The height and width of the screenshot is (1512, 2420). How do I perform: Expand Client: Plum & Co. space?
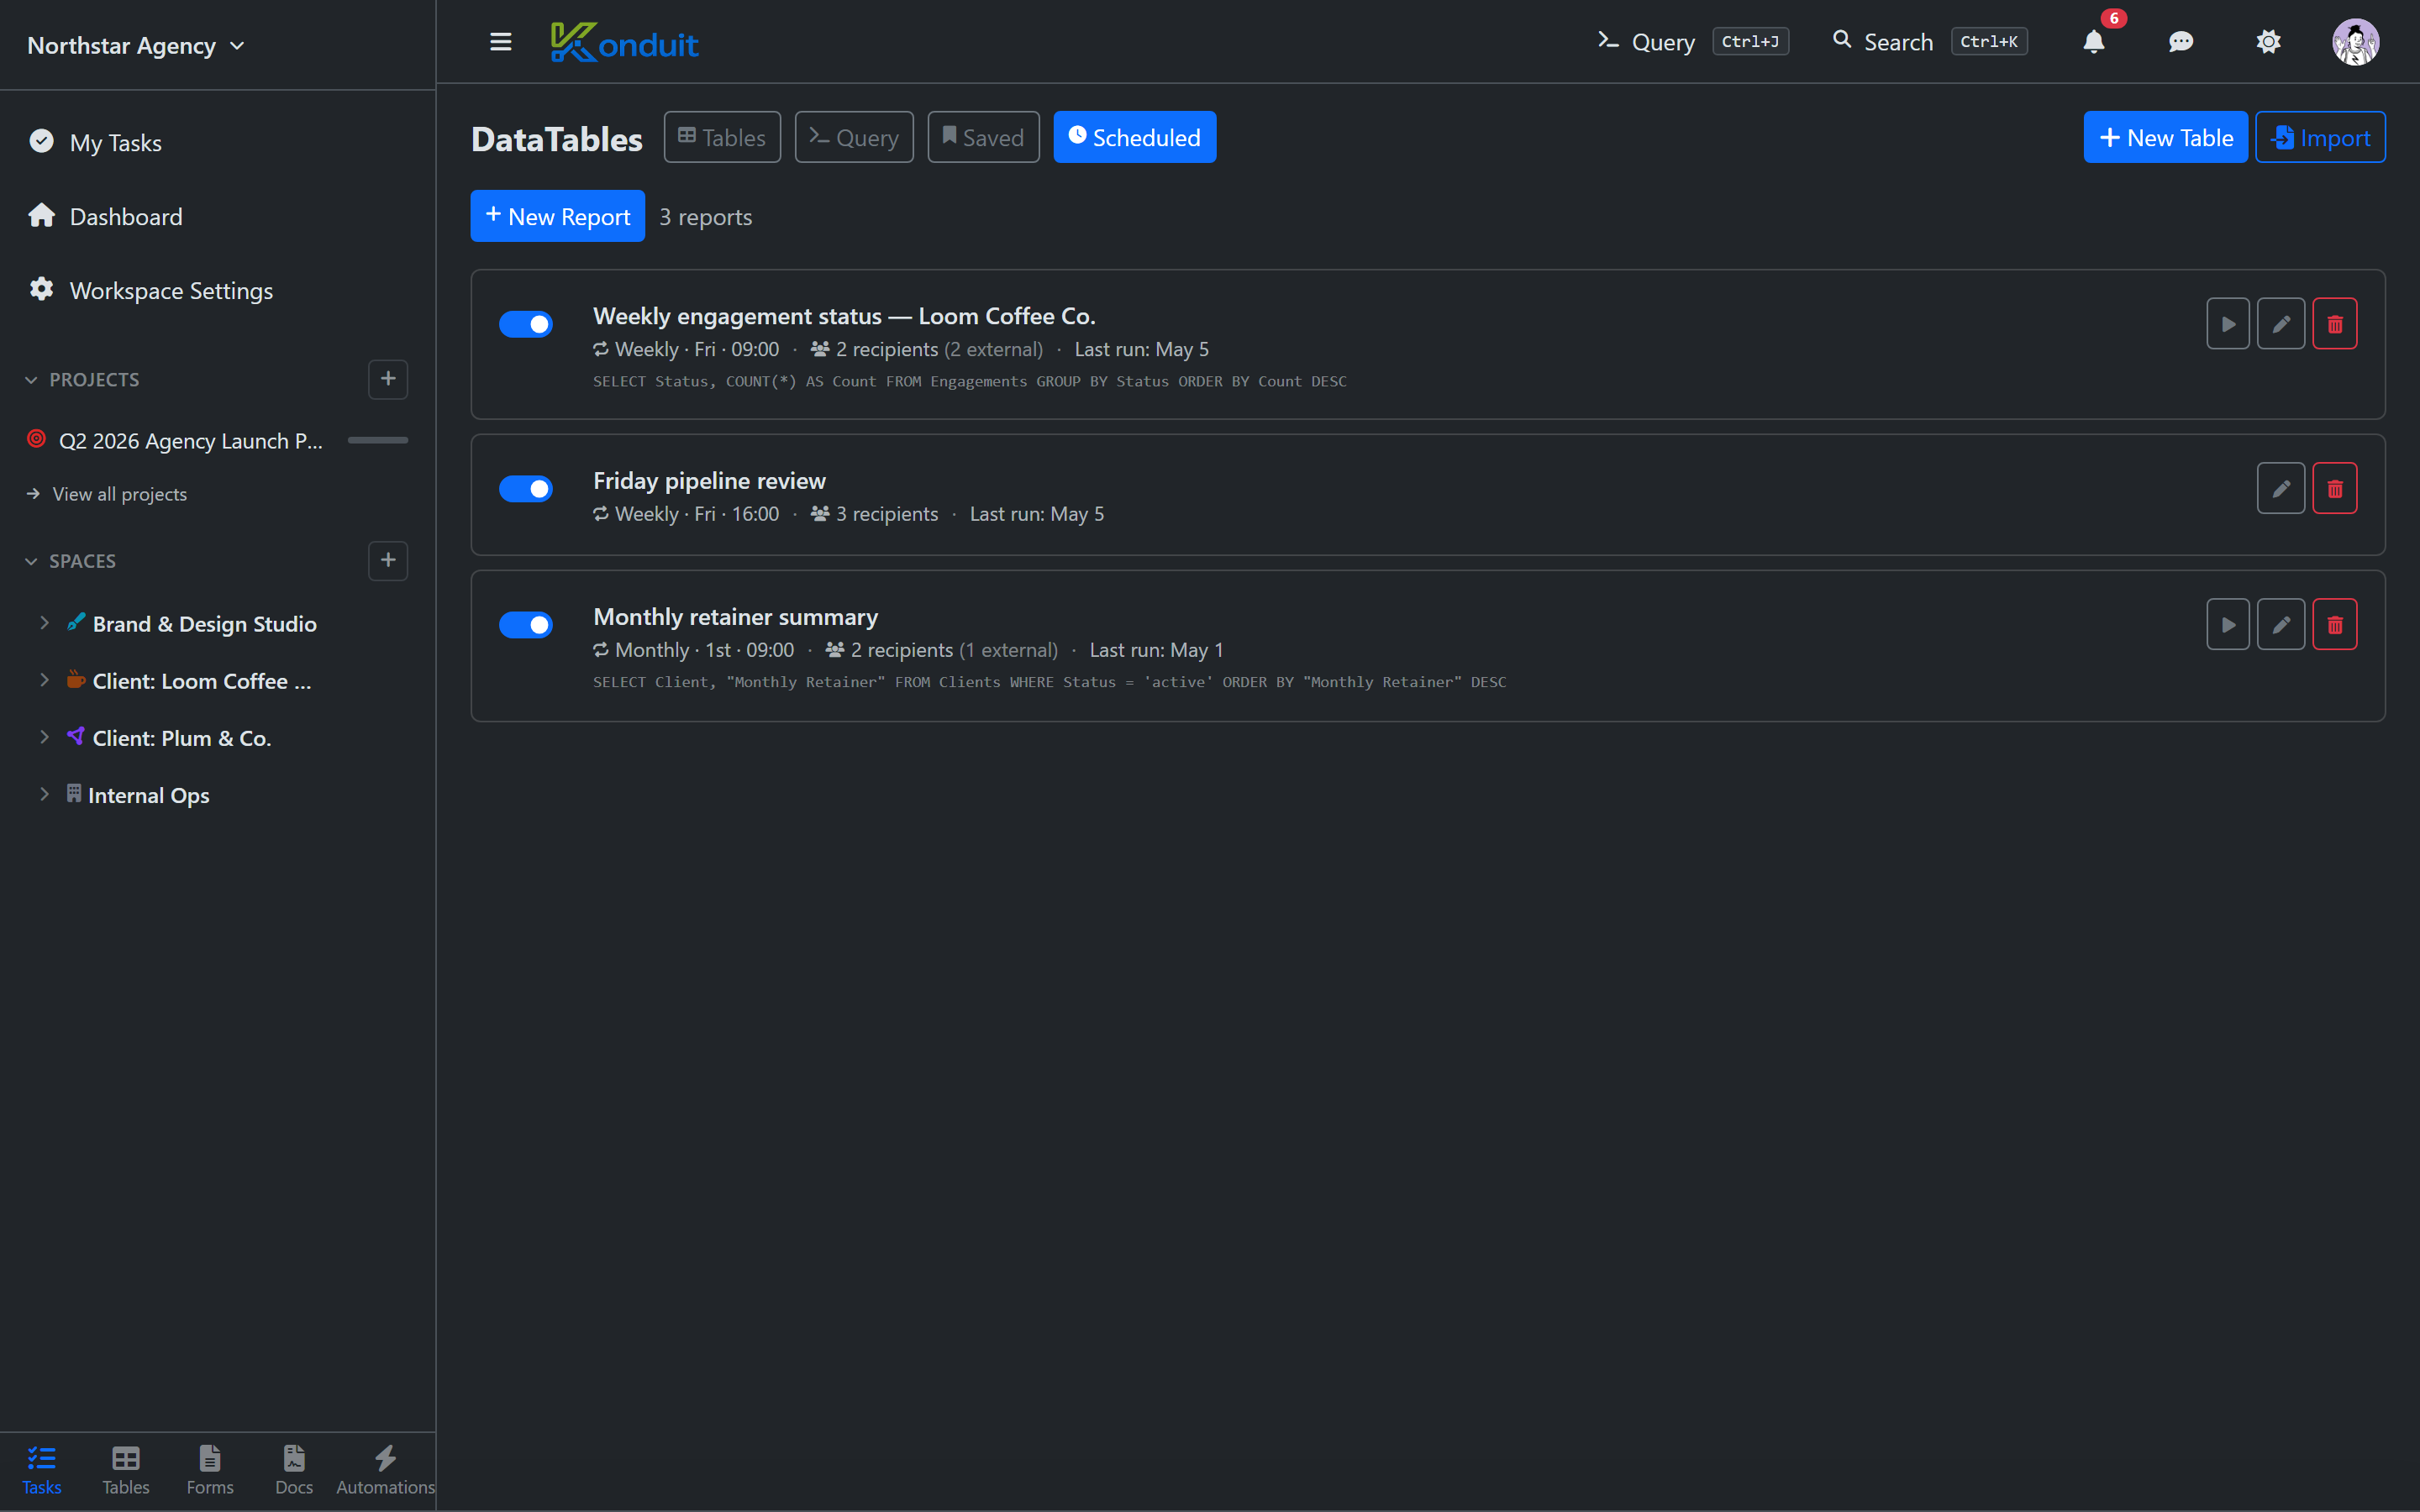tap(44, 737)
